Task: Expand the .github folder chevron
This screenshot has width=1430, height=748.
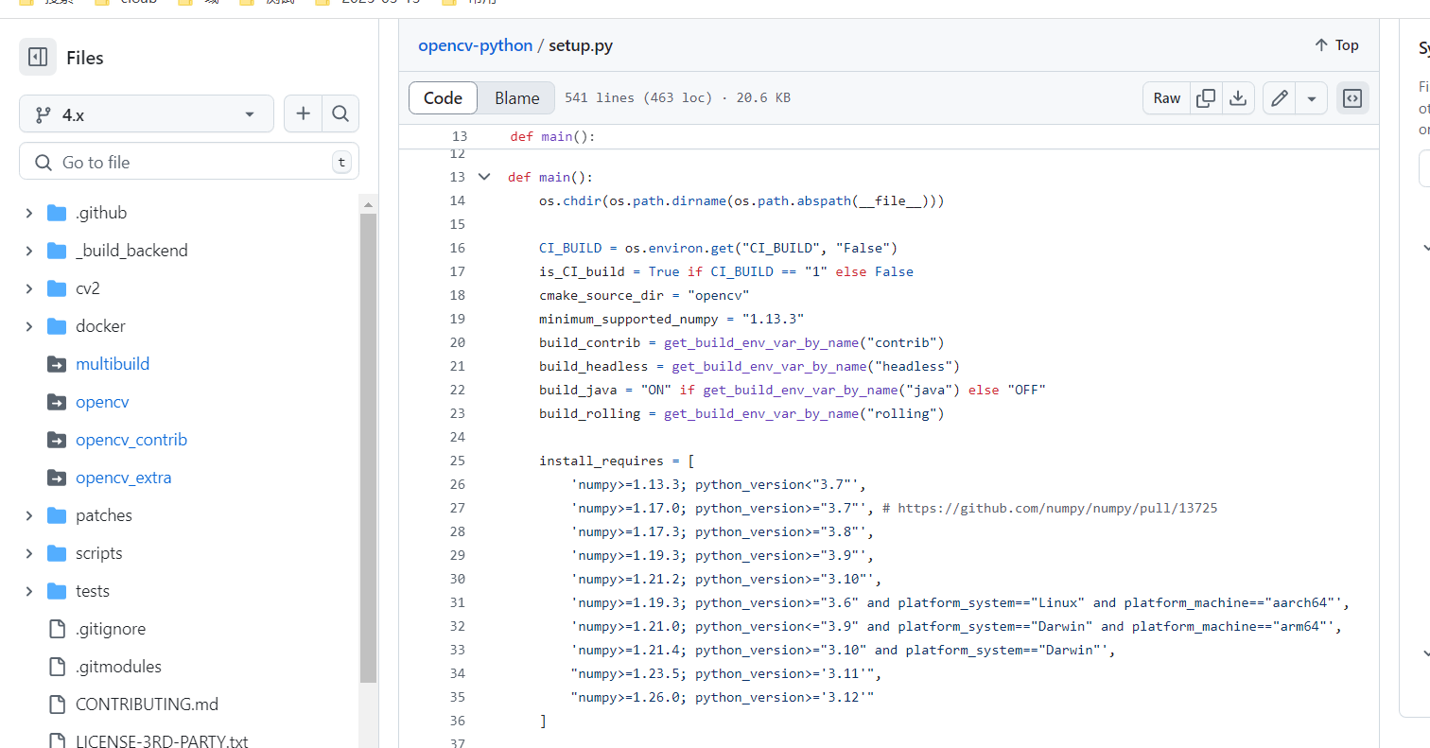Action: [29, 213]
